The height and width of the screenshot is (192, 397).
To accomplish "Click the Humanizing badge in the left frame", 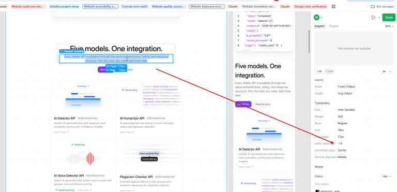I will (x=129, y=90).
